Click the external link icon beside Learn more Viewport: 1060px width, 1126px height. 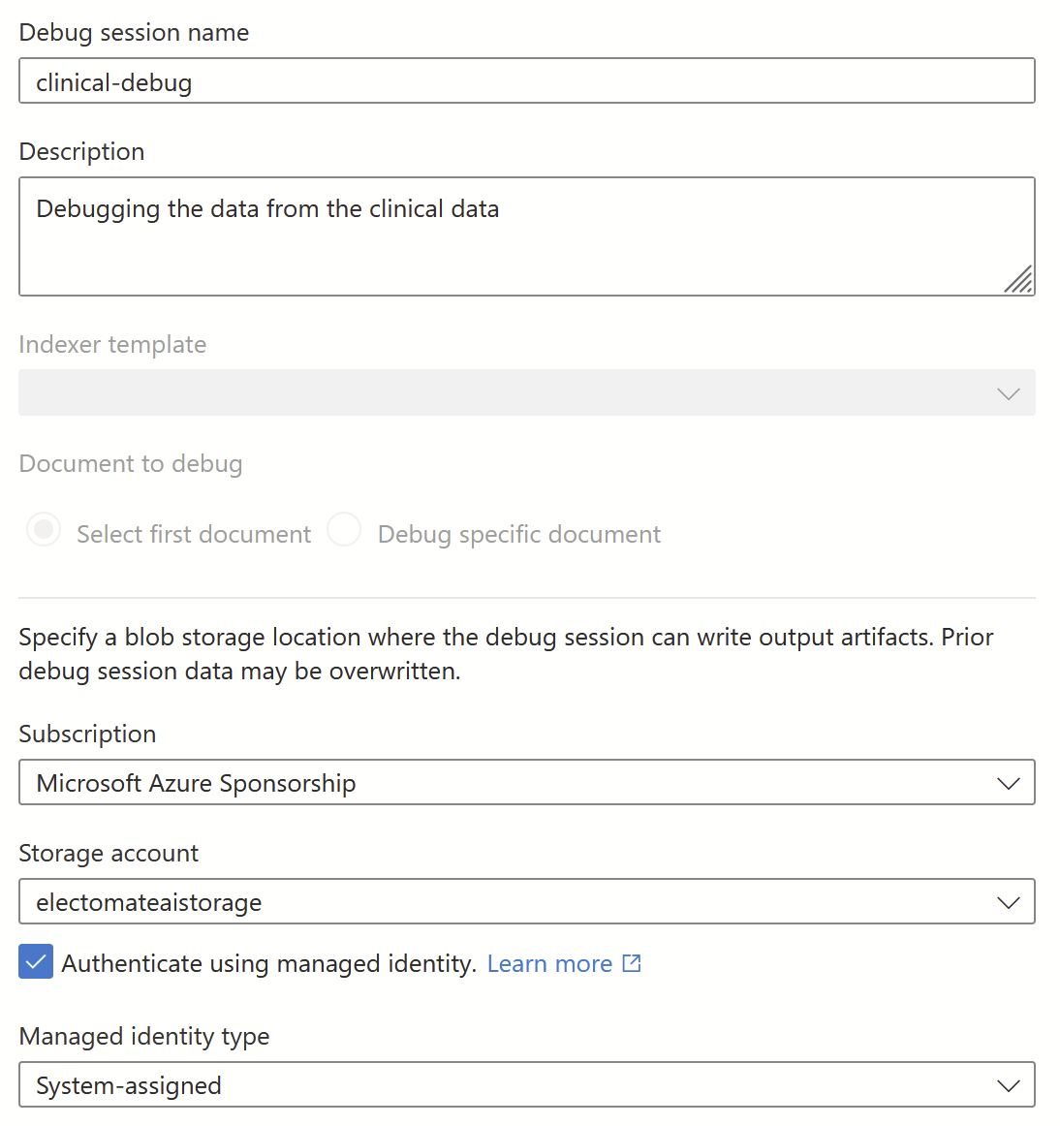632,963
